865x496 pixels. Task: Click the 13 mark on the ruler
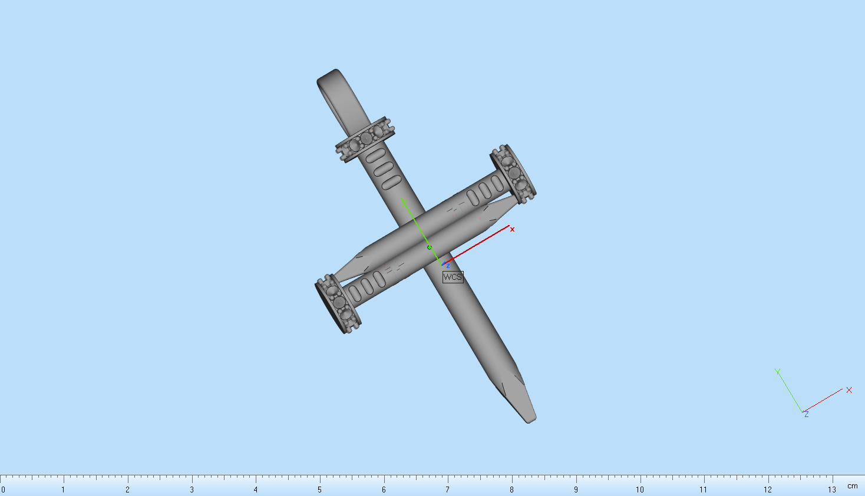[x=831, y=490]
